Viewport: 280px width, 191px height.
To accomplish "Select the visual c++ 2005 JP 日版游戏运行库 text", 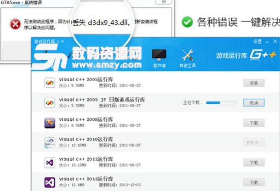I will 102,100.
